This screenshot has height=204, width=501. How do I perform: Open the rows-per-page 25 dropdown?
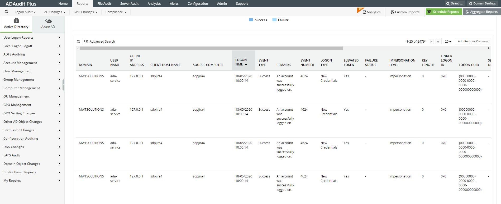448,42
